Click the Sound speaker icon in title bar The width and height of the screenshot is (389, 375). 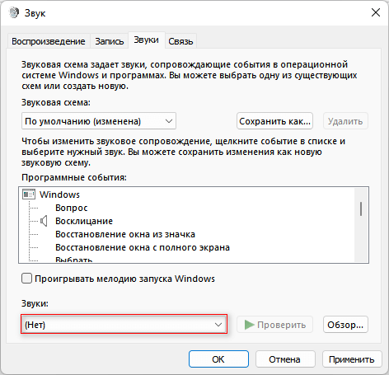[x=14, y=13]
